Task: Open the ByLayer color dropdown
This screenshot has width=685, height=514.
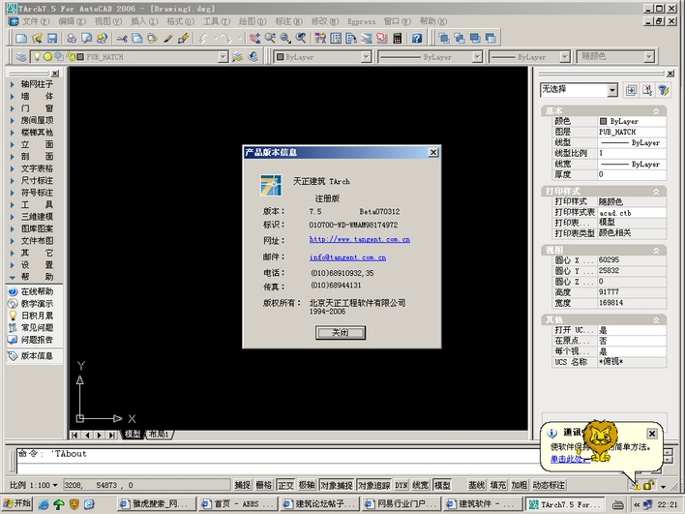Action: click(366, 57)
